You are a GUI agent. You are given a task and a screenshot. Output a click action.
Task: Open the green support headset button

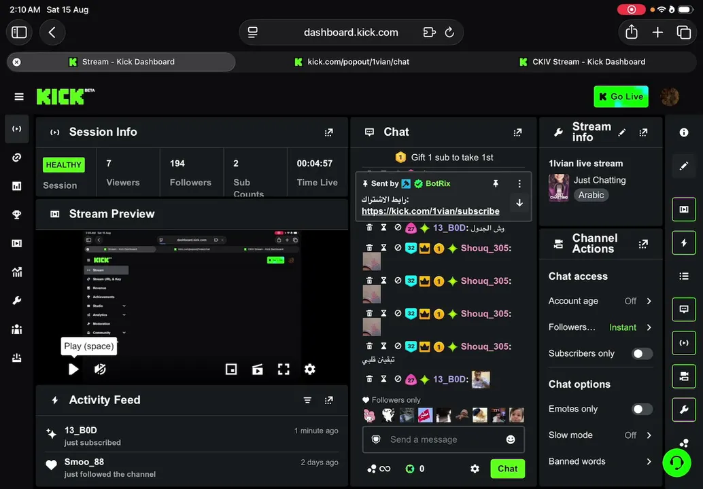pos(676,463)
